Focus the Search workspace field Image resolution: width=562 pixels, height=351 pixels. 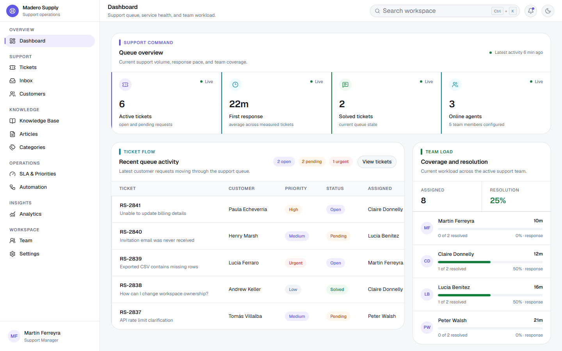tap(445, 11)
